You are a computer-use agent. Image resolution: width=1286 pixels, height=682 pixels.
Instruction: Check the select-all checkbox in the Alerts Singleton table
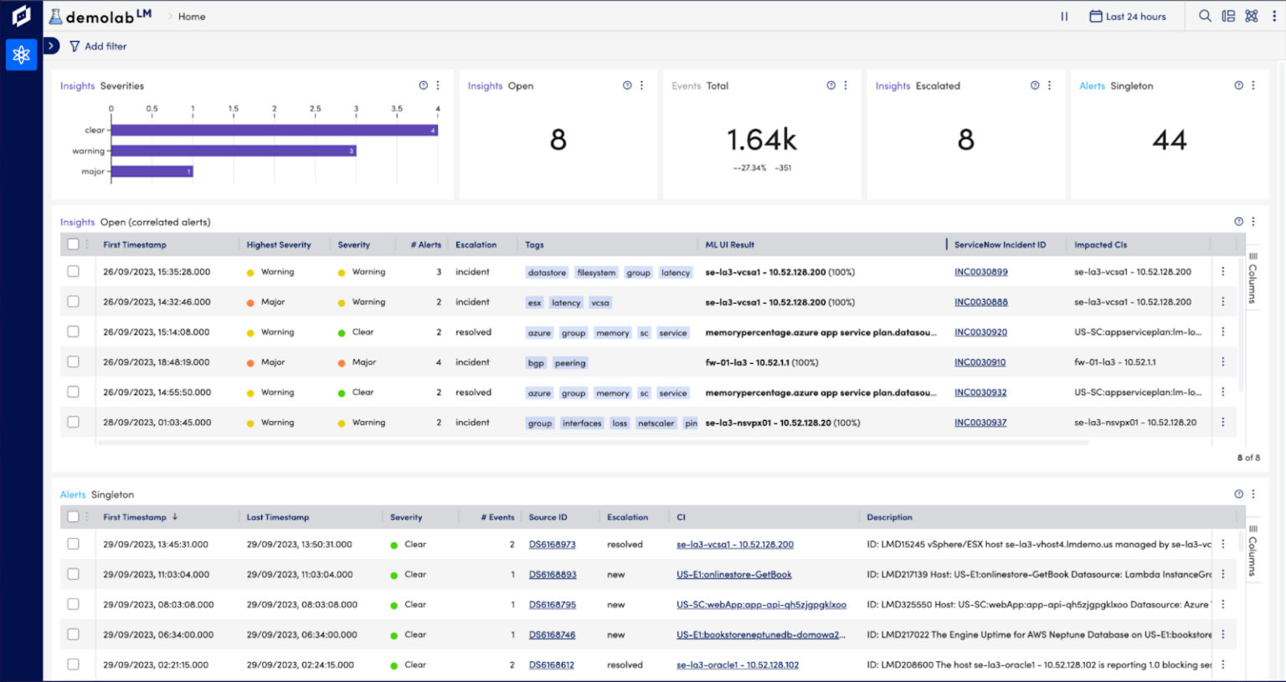point(73,516)
